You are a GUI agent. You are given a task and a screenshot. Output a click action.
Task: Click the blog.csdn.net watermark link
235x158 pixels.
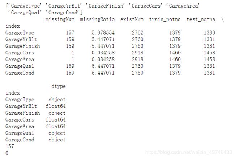click(x=189, y=152)
